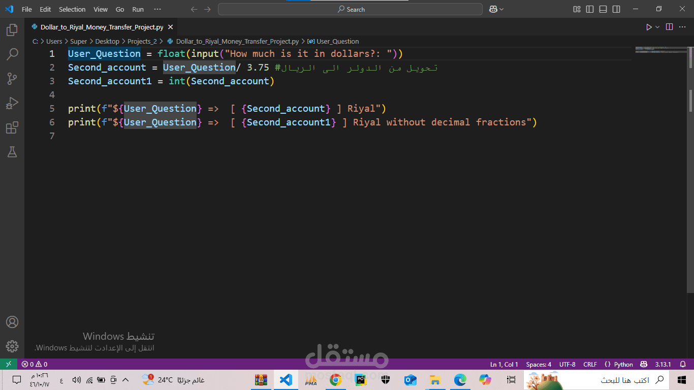Viewport: 694px width, 390px height.
Task: Click the Search command center box
Action: (350, 9)
